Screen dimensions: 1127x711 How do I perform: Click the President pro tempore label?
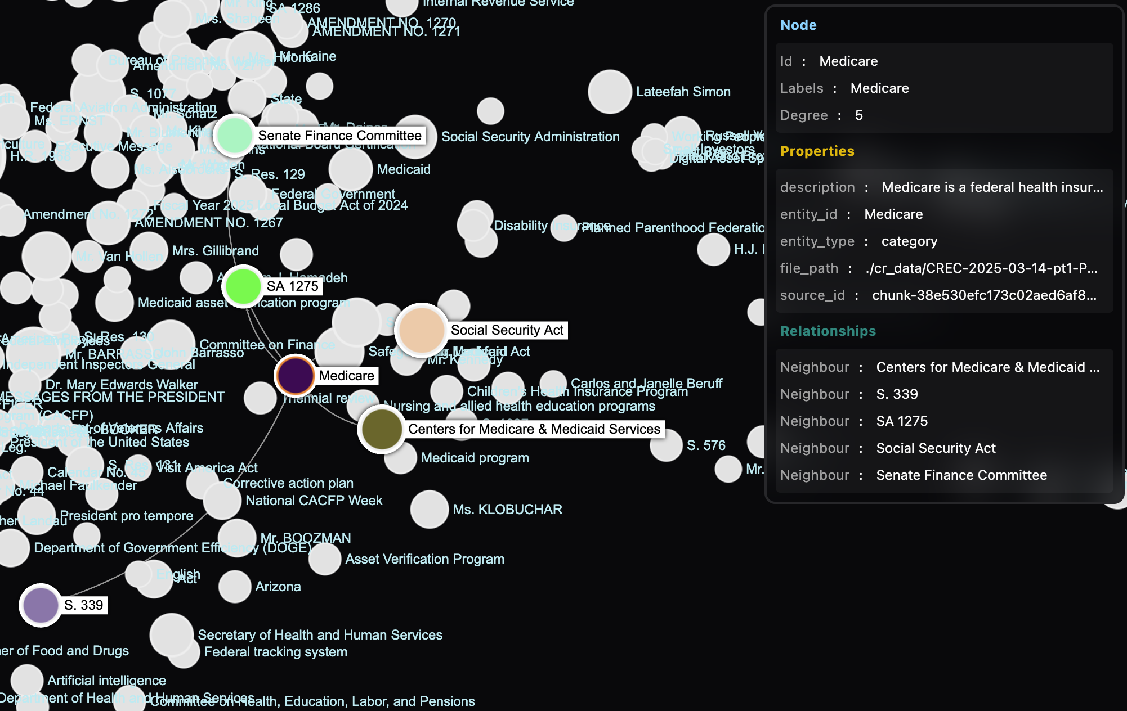click(127, 516)
